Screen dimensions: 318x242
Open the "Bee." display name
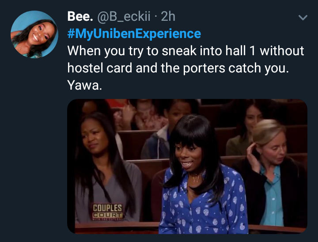(x=80, y=16)
